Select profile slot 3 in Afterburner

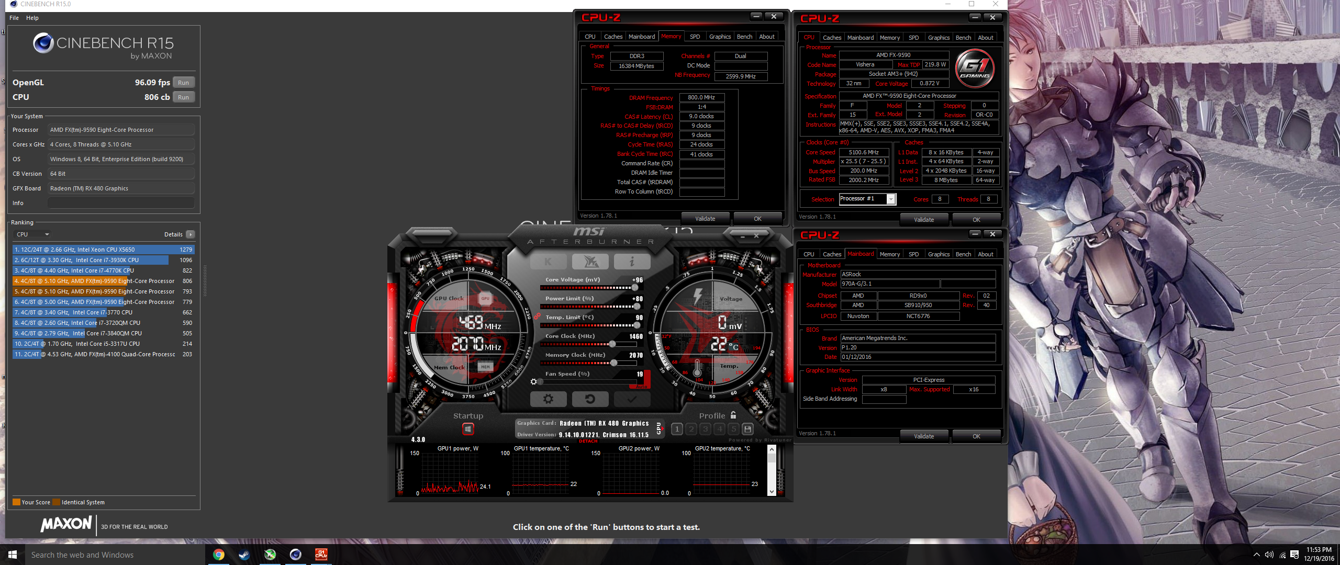click(x=705, y=429)
